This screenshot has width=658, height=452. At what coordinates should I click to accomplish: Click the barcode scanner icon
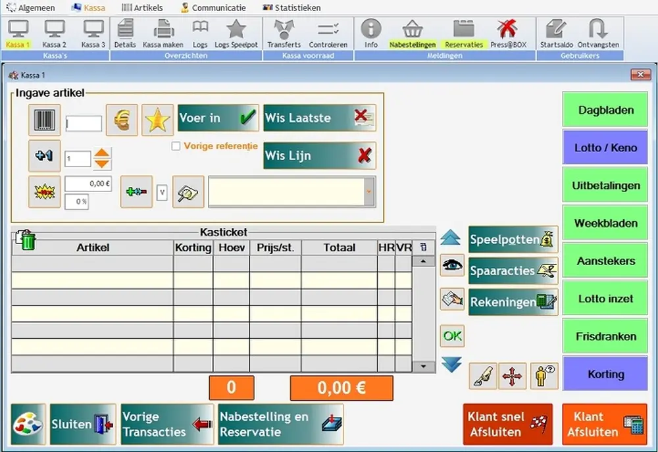(45, 120)
